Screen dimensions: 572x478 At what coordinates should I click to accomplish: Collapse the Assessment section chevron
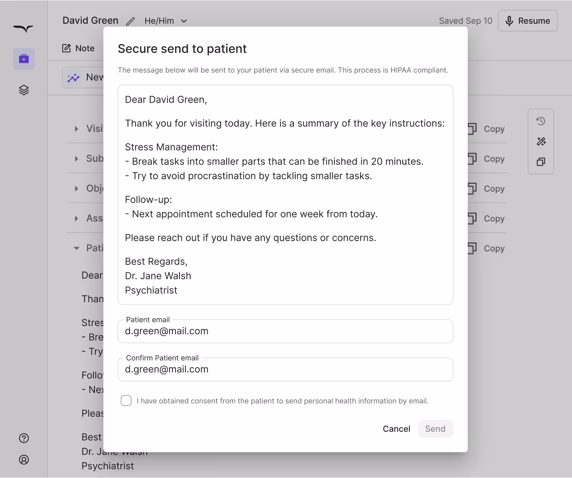(76, 218)
